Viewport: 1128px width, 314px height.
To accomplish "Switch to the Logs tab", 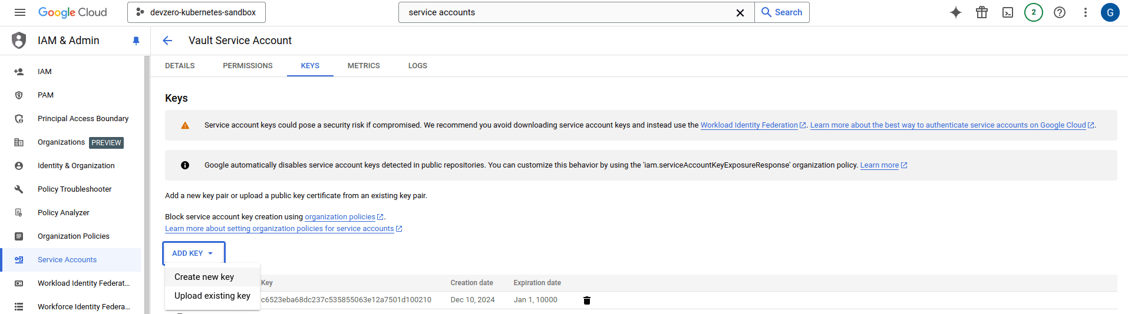I will [418, 66].
